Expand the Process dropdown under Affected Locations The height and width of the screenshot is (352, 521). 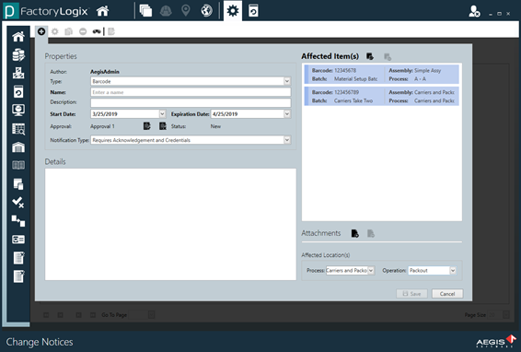(371, 271)
